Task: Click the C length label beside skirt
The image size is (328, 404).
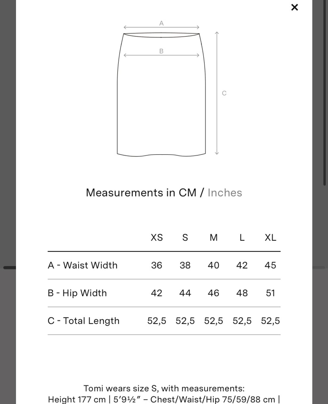Action: click(x=224, y=93)
